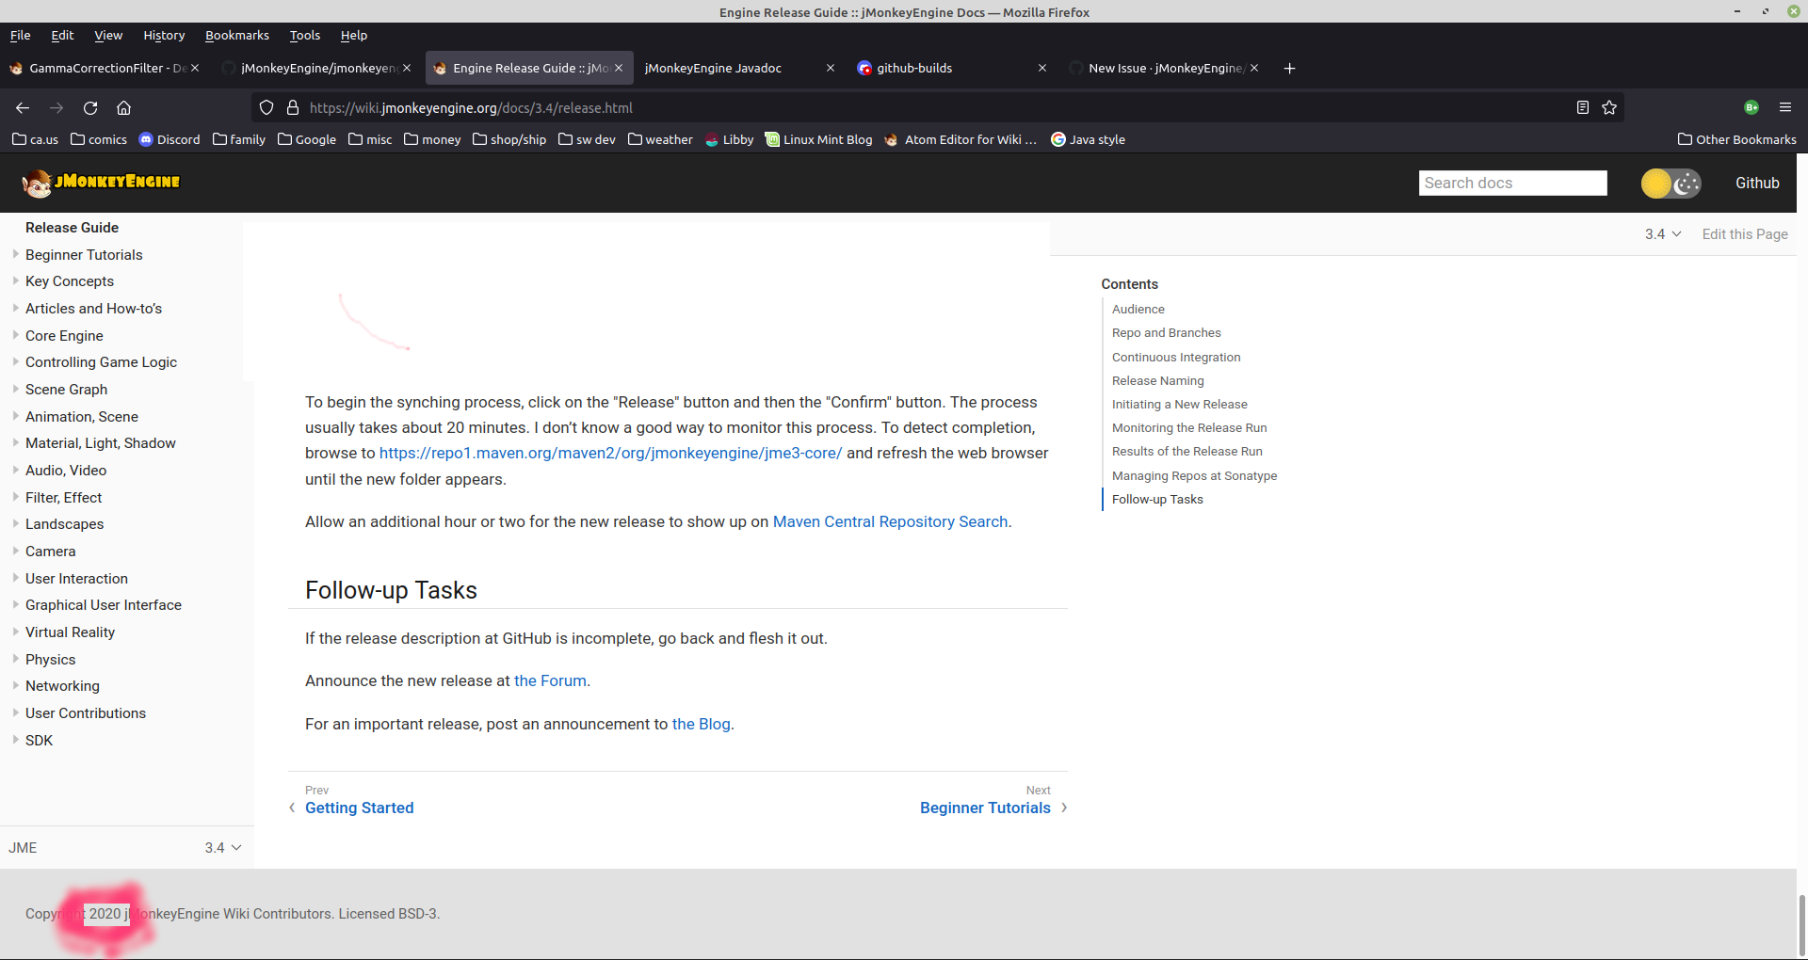Jump to Managing Repos at Sonatype
Screen dimensions: 1808x960
point(1194,475)
